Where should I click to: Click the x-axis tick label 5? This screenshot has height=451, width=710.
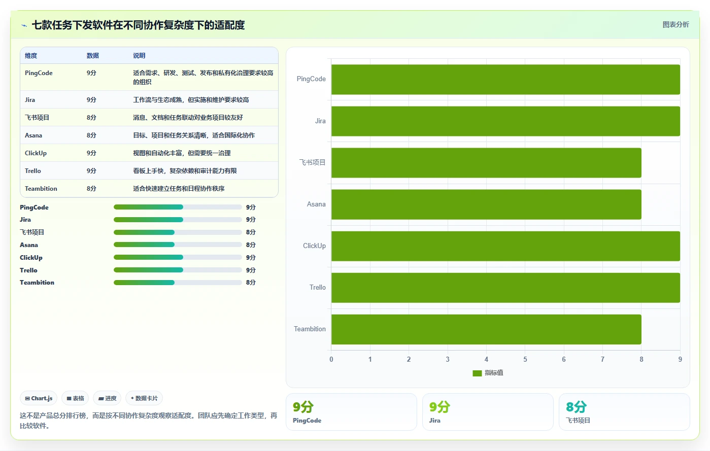click(x=525, y=359)
